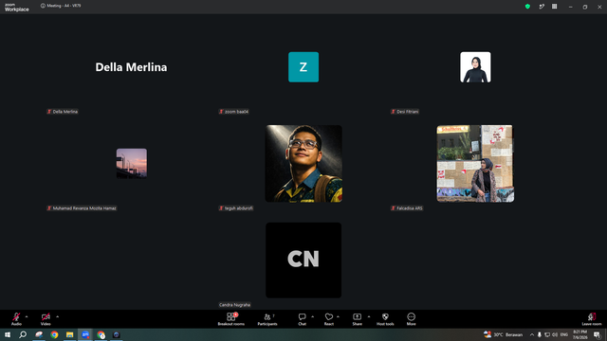Open Google Chrome from the taskbar

(54, 334)
